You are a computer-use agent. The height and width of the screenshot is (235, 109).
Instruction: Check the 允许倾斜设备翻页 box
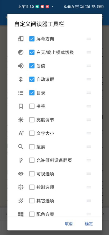(x=32, y=160)
